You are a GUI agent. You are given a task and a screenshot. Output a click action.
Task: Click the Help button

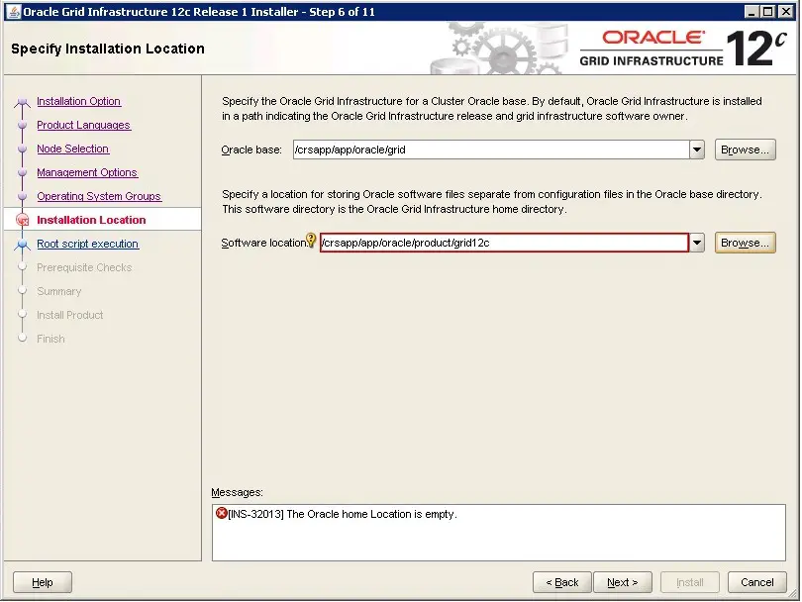tap(43, 582)
